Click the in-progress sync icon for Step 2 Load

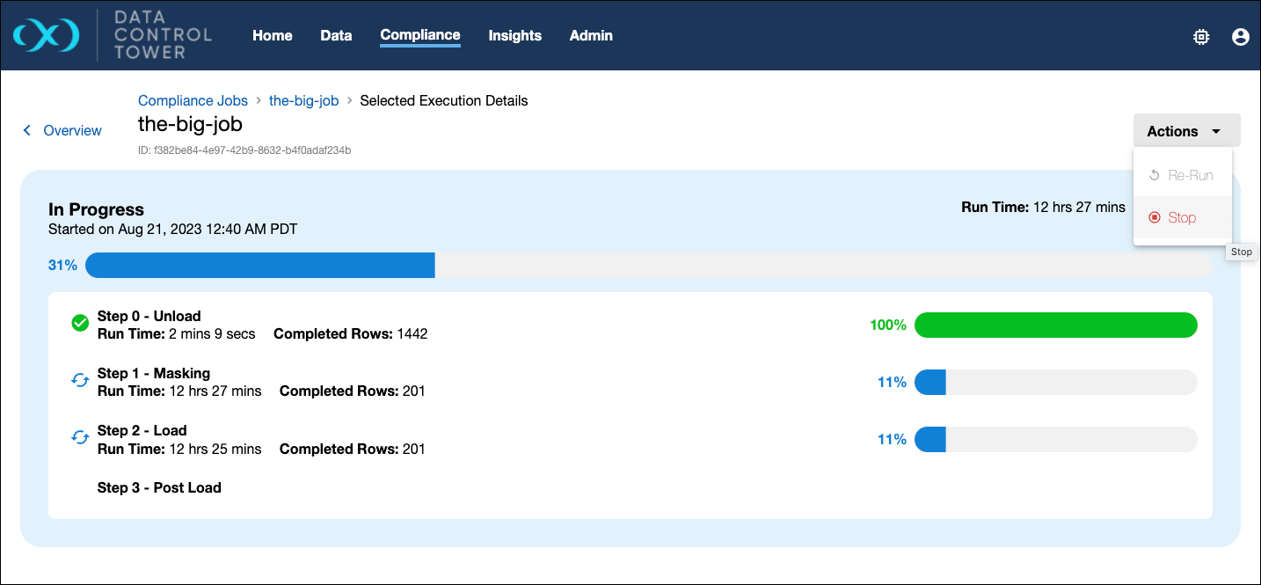[80, 438]
